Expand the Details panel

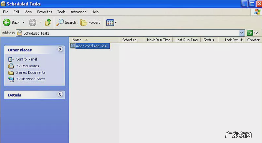(x=60, y=94)
